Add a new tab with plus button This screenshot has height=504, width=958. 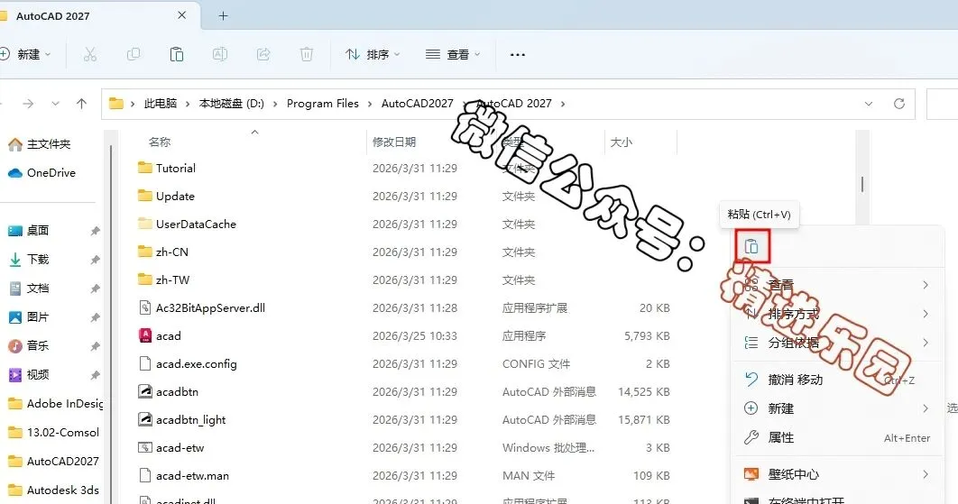point(223,16)
